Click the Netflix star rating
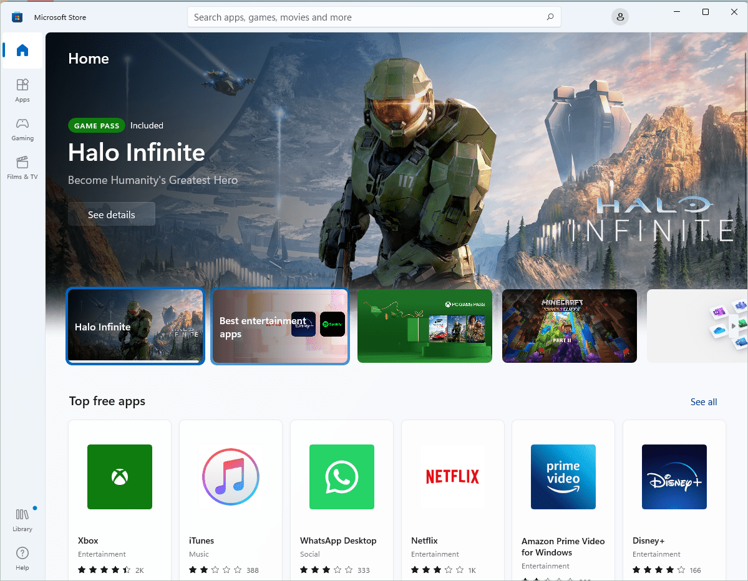The width and height of the screenshot is (748, 581). 437,570
